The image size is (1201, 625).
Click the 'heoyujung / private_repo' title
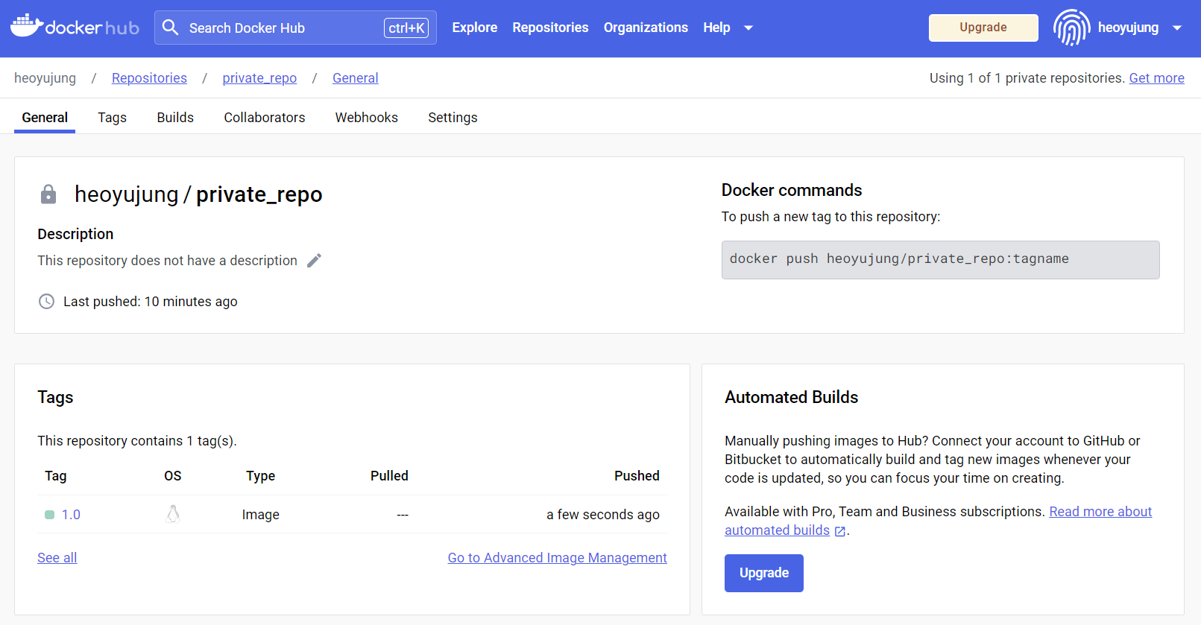click(x=198, y=194)
